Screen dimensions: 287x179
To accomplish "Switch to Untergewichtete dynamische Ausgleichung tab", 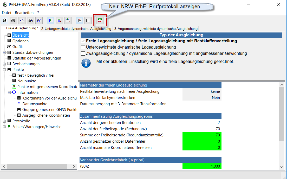I will click(76, 29).
